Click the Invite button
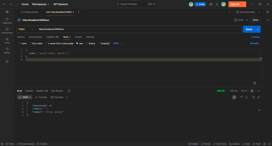Viewport: 272px width, 146px height. pyautogui.click(x=200, y=4)
